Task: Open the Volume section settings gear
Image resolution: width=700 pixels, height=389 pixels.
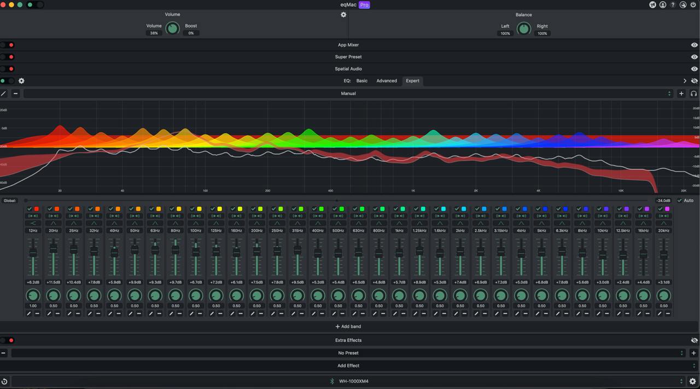Action: pos(343,15)
